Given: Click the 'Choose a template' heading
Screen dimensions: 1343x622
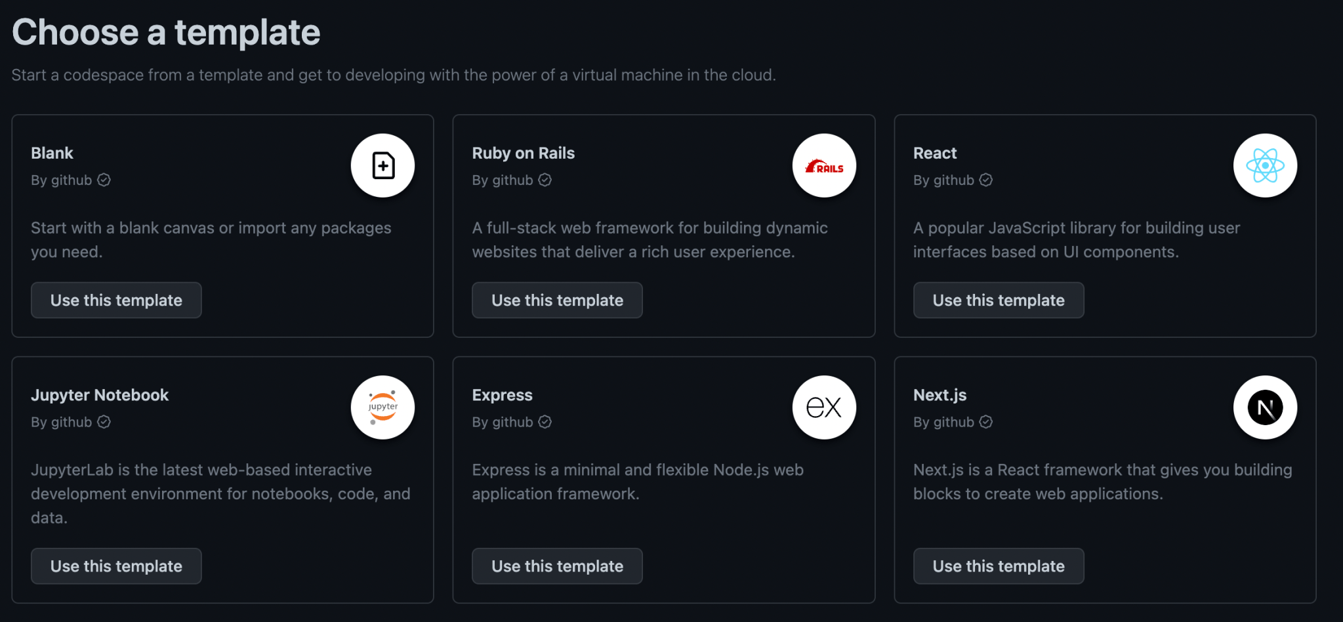Looking at the screenshot, I should pyautogui.click(x=166, y=31).
